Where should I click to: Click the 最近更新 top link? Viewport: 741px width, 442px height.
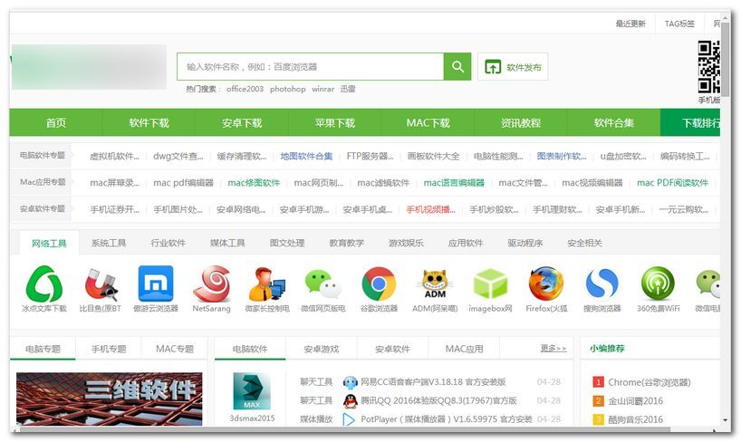tap(630, 24)
